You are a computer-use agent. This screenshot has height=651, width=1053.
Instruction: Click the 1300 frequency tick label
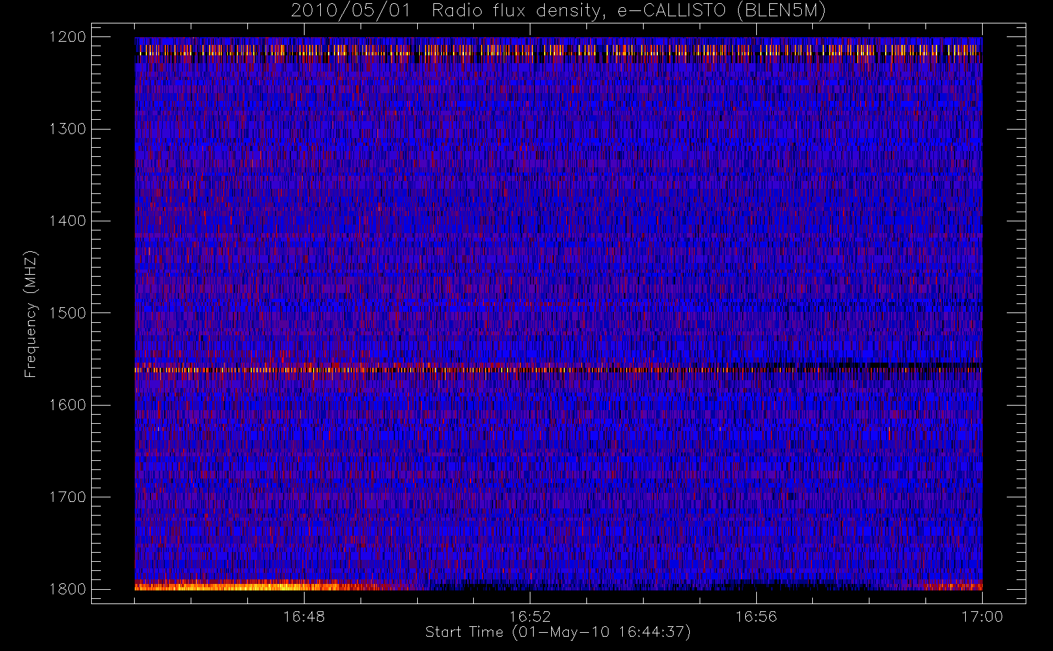pos(68,129)
